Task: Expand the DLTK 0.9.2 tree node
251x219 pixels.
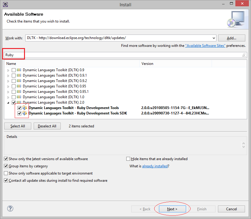Action: point(8,81)
